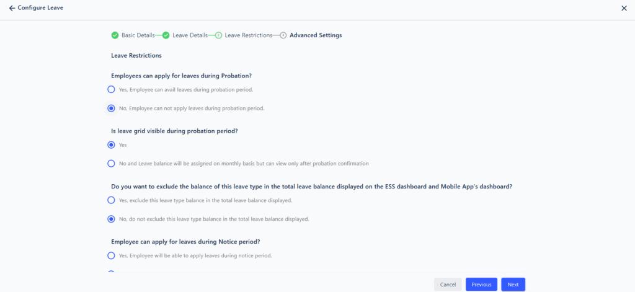
Task: Click the Leave Details green checkmark icon
Action: tap(166, 35)
